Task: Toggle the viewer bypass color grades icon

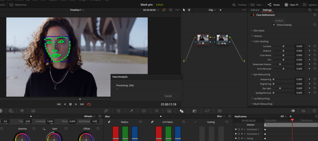Action: click(164, 10)
